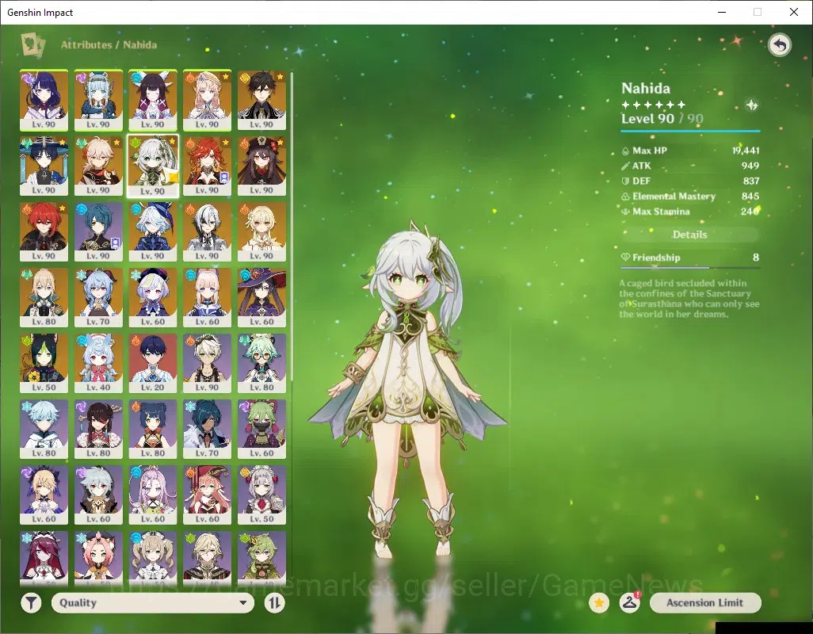Select the Tighnari Lv. 50 portrait
Viewport: 813px width, 634px height.
[44, 364]
